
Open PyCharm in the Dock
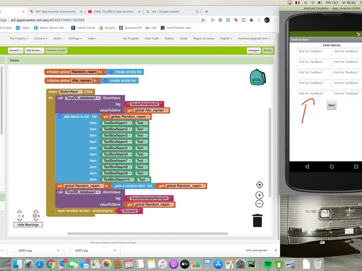click(x=252, y=264)
